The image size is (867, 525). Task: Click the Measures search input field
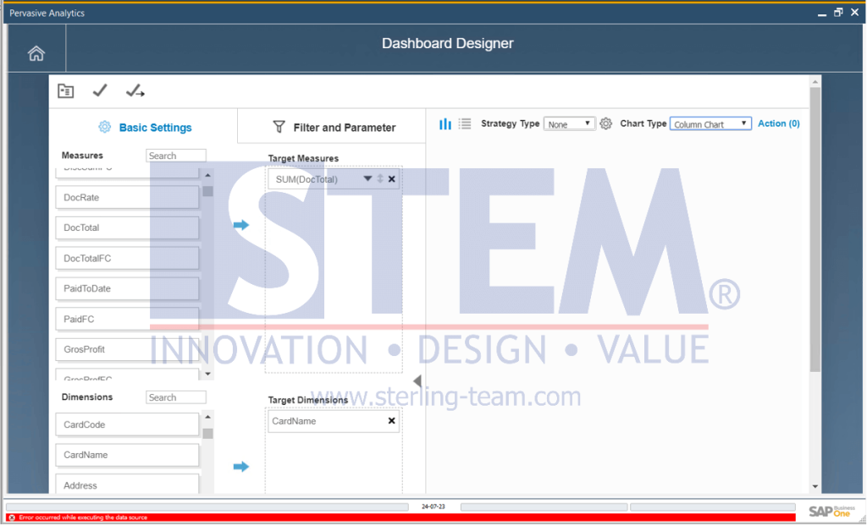[x=175, y=155]
